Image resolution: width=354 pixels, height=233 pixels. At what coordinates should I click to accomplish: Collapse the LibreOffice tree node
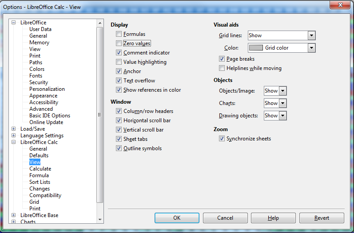click(13, 23)
